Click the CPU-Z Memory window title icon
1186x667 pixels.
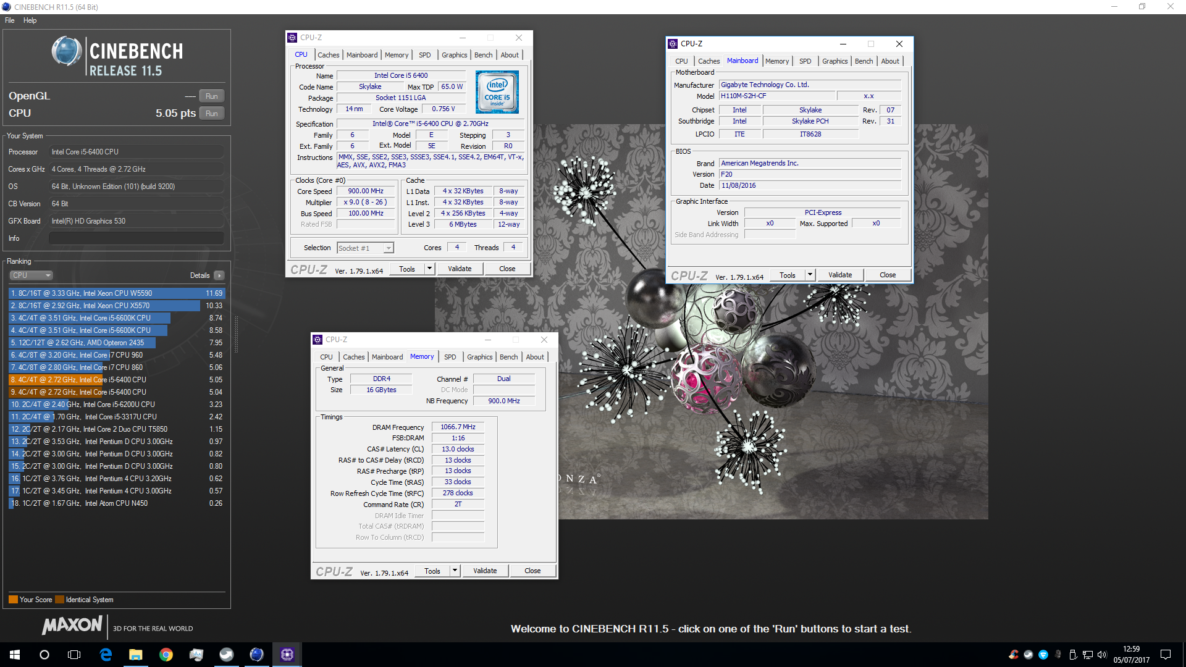tap(318, 340)
